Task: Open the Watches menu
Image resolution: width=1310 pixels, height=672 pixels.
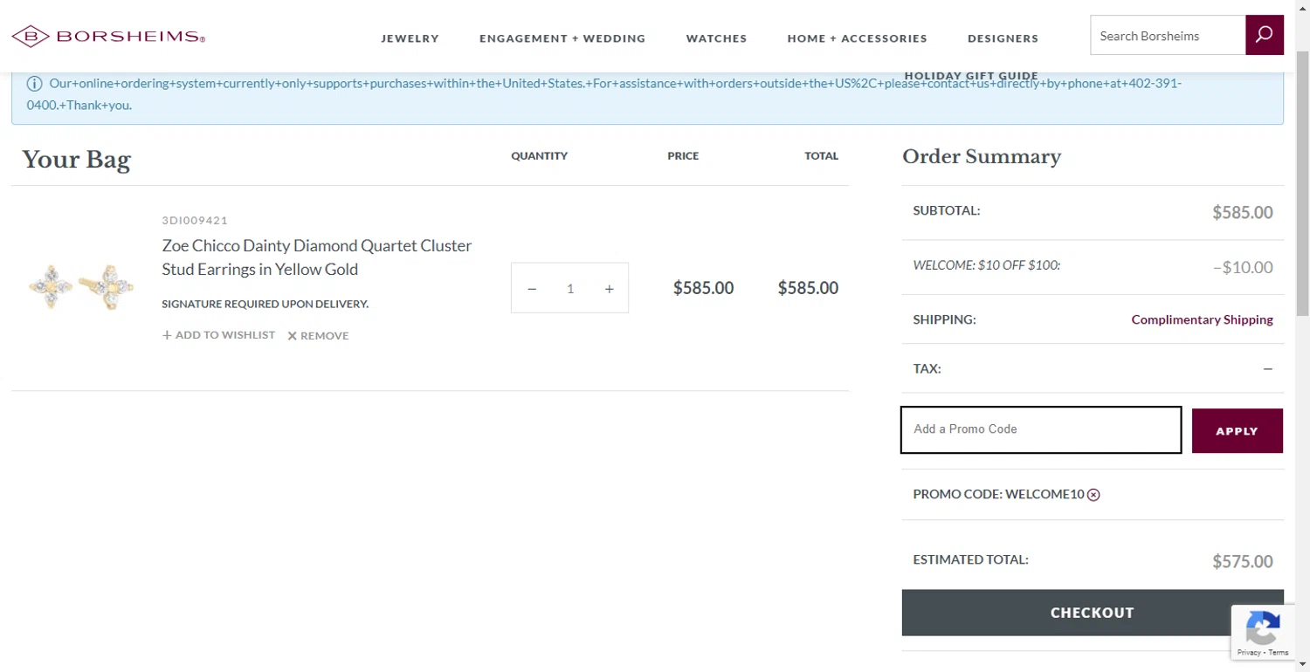Action: coord(716,38)
